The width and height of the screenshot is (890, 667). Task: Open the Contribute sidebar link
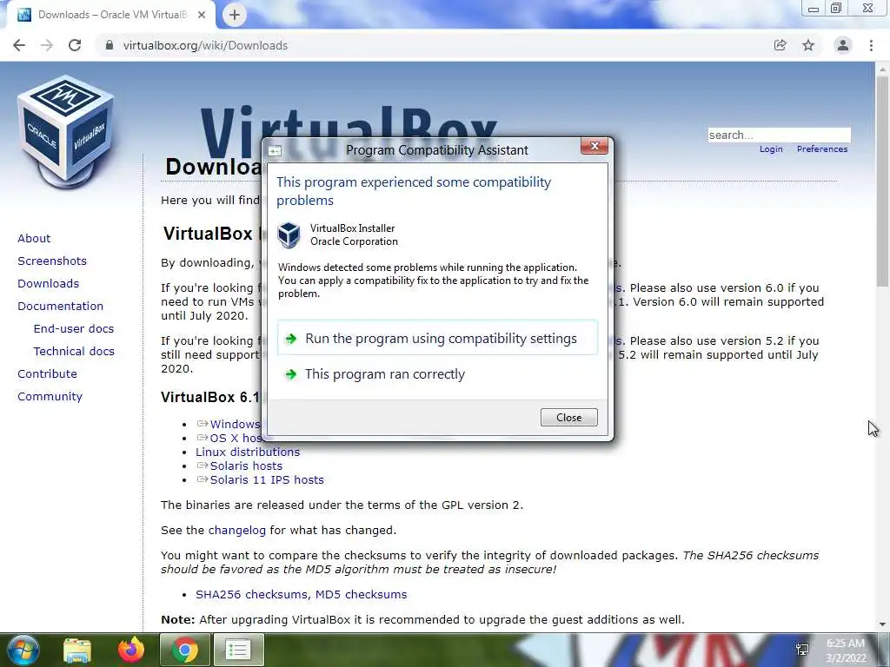point(47,373)
